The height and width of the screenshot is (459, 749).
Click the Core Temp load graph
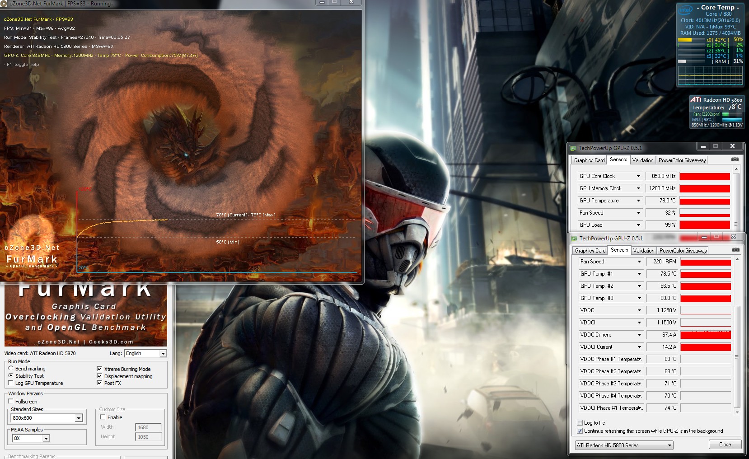[710, 75]
